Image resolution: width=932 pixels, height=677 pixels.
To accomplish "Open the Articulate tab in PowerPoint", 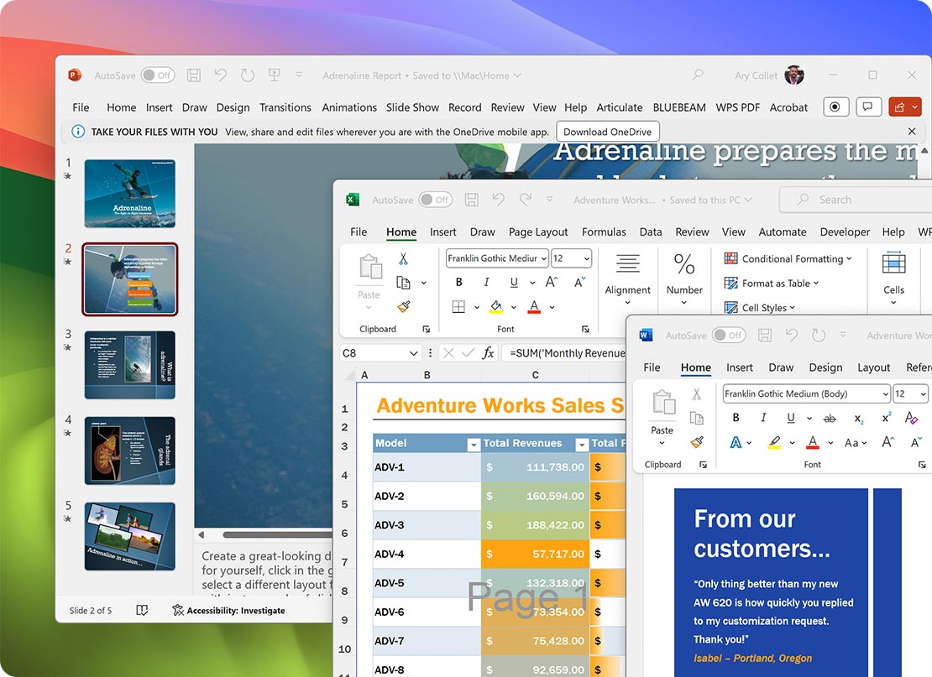I will [x=620, y=107].
